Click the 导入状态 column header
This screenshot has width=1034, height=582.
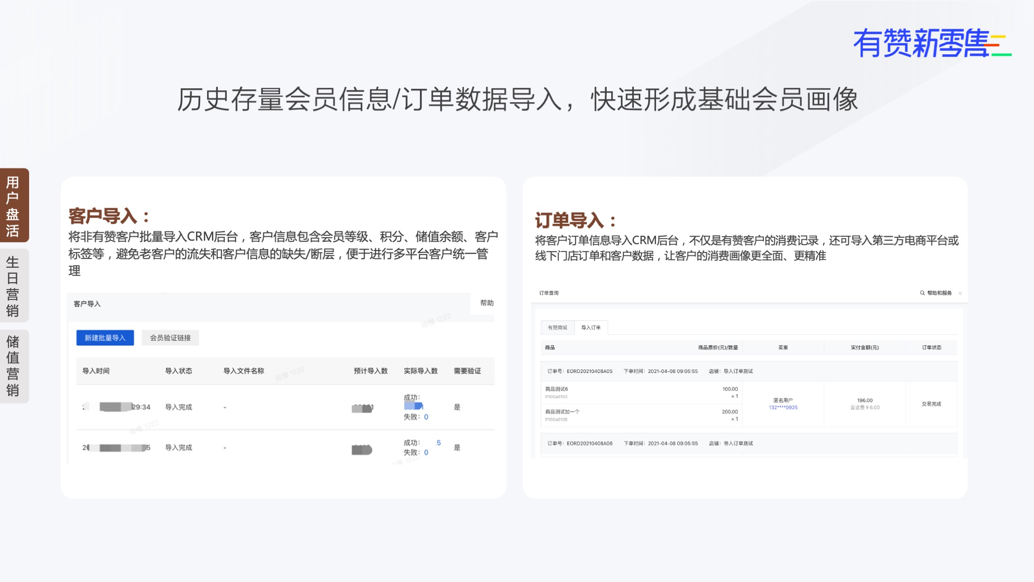(x=178, y=371)
